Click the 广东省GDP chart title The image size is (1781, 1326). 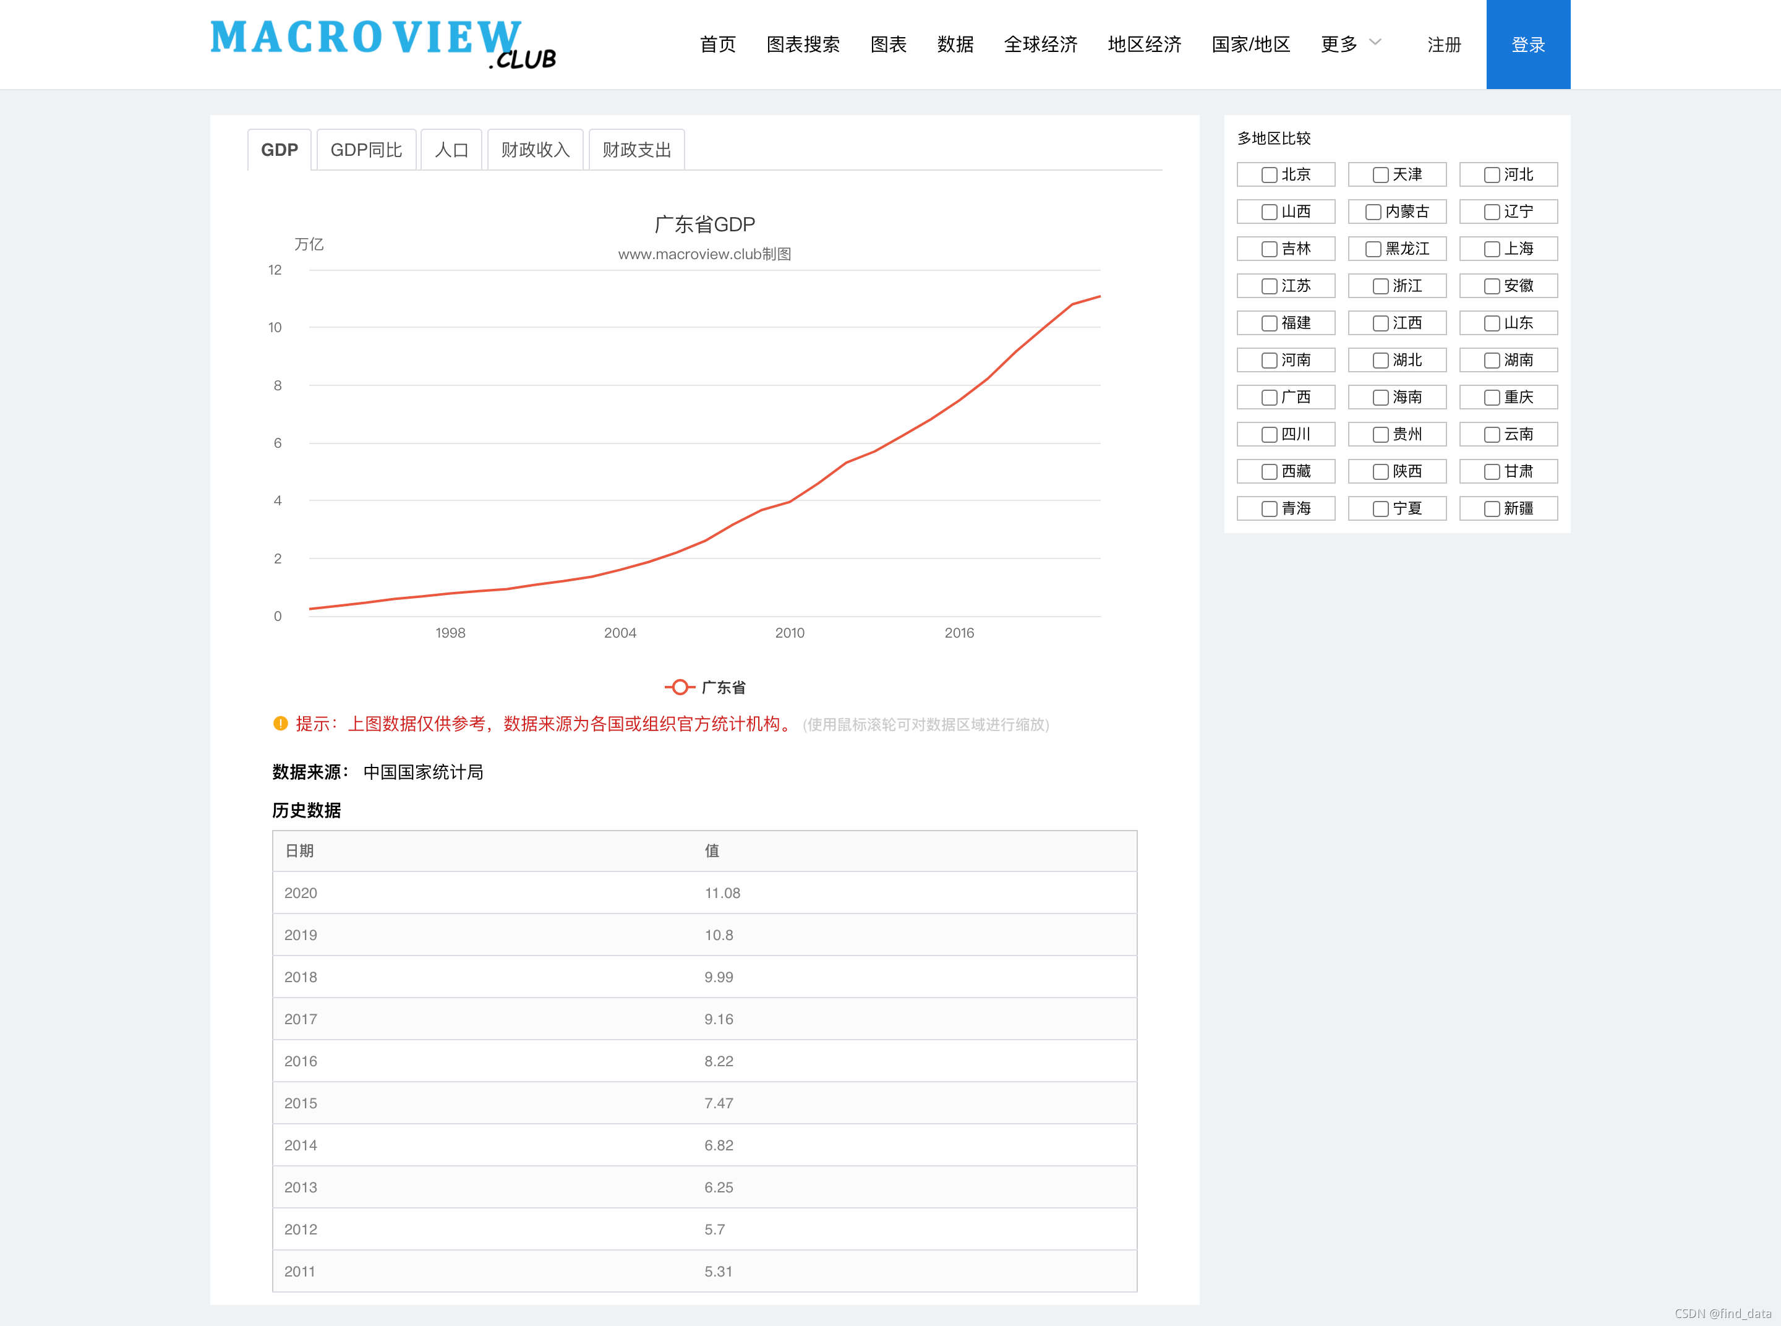pyautogui.click(x=705, y=224)
